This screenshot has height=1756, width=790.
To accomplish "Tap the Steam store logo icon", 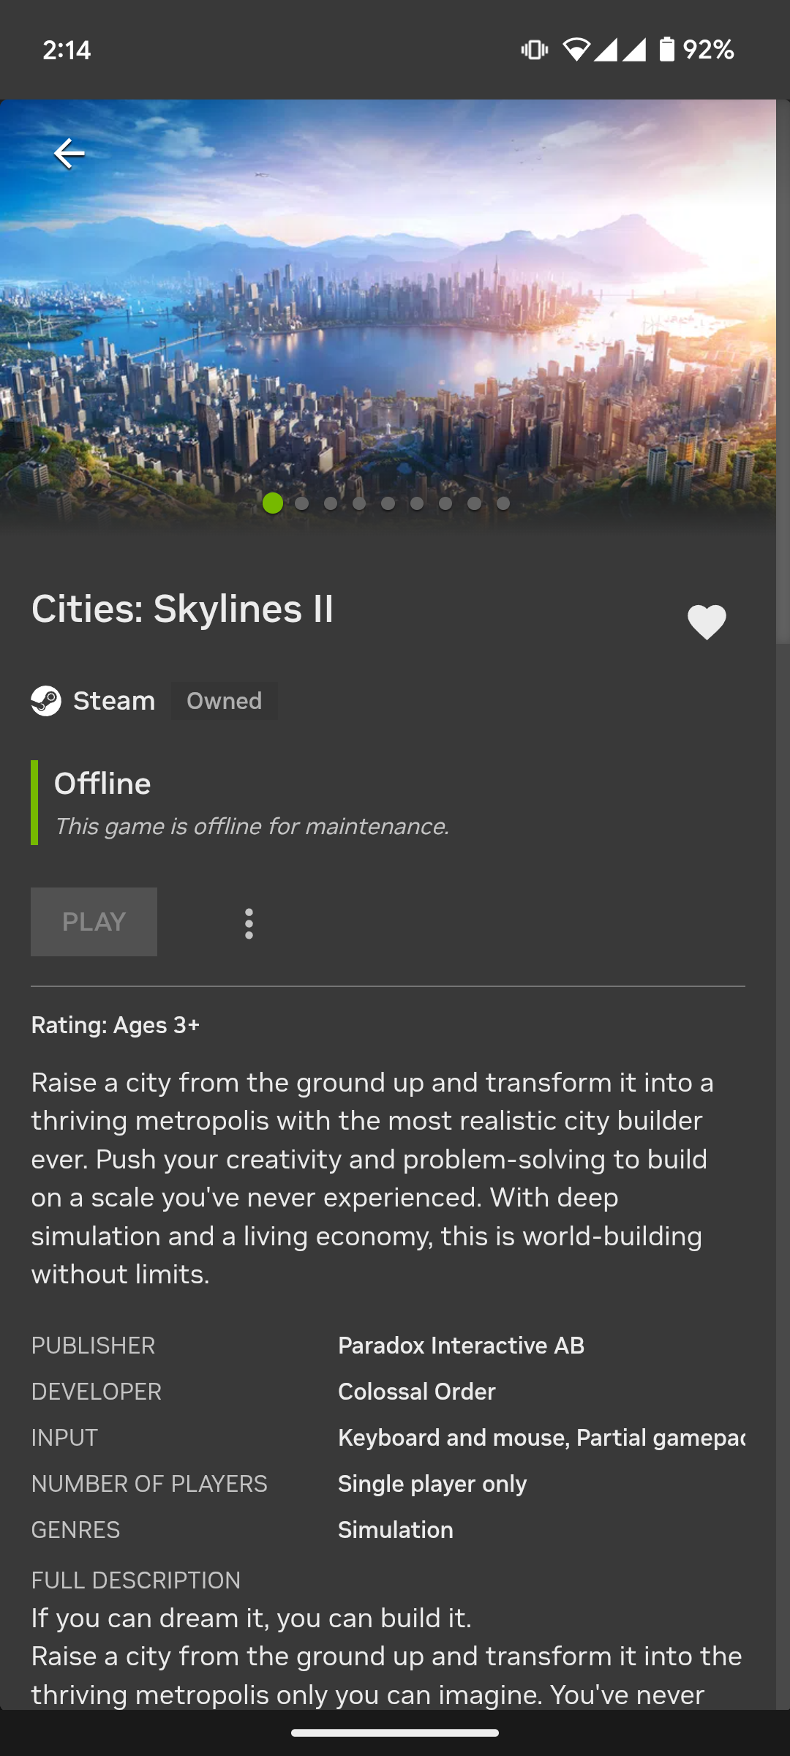I will (x=46, y=701).
